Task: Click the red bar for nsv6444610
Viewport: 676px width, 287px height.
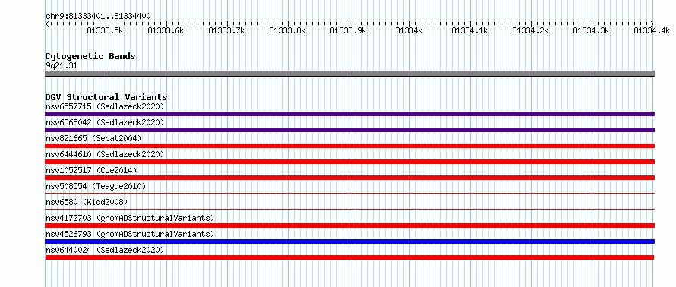Action: (349, 162)
